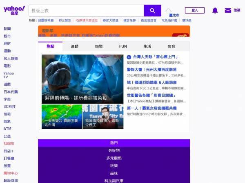Select 品味 in the purple menu
245x183 pixels.
point(114,173)
